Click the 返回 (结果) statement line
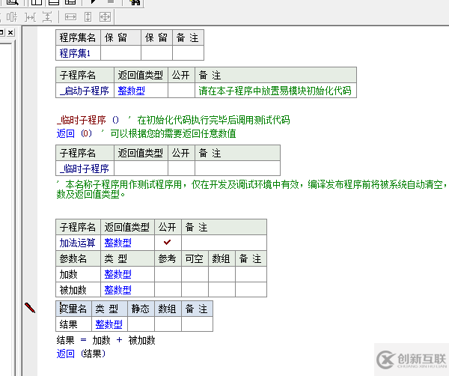 [81, 354]
